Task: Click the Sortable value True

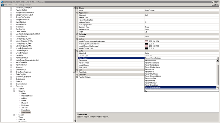Action: [x=182, y=36]
